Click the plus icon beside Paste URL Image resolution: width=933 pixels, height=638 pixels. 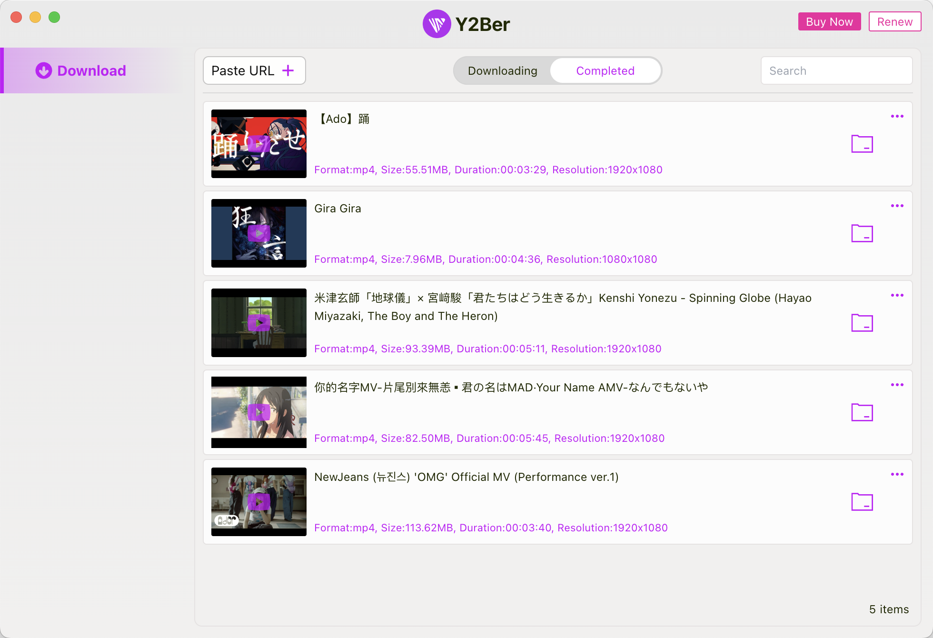288,70
